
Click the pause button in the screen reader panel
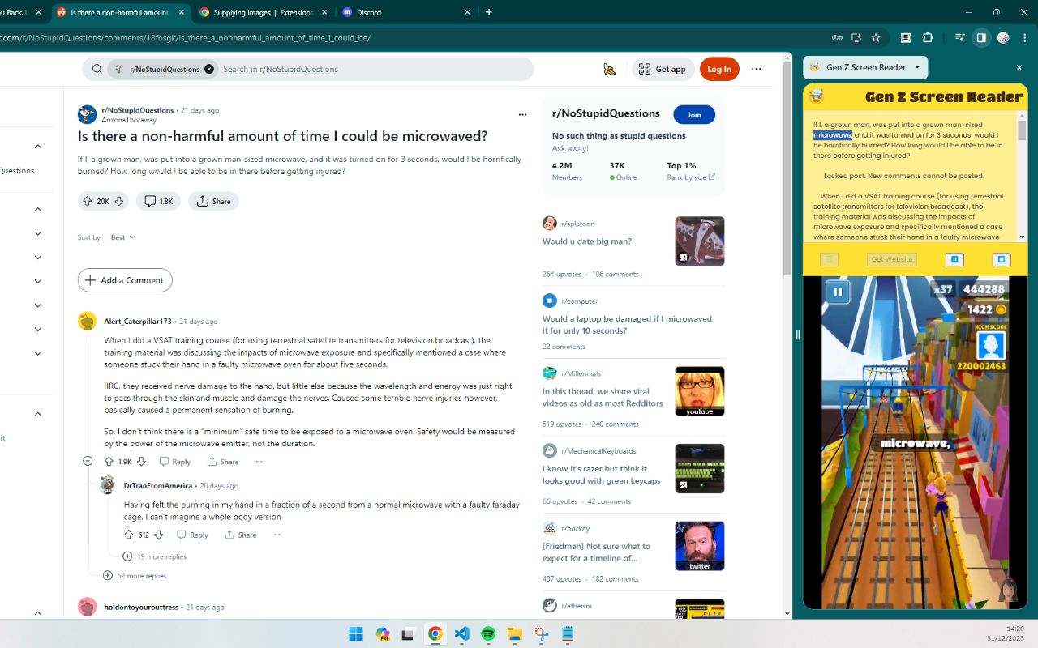click(954, 259)
